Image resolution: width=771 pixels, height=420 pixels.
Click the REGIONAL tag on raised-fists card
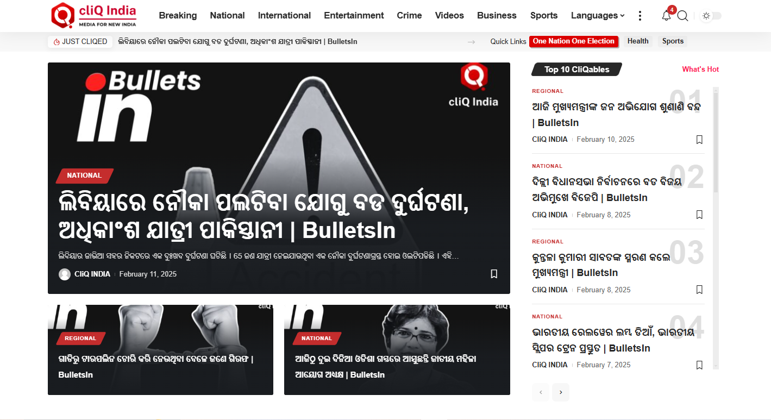(x=80, y=338)
